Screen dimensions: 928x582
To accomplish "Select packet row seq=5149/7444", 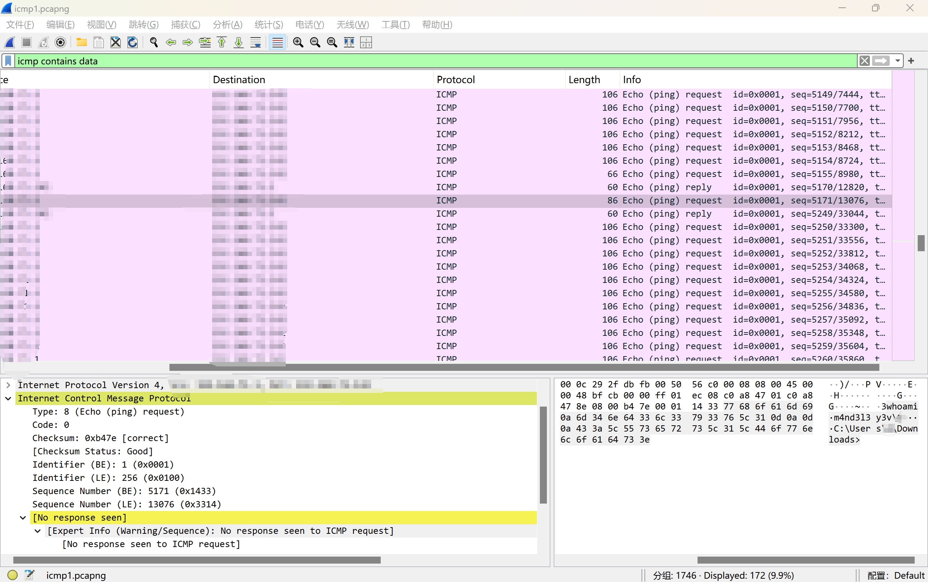I will 446,95.
